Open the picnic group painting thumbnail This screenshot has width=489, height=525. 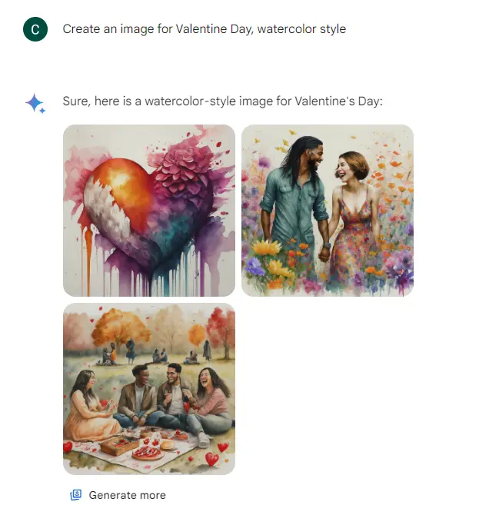pyautogui.click(x=149, y=389)
